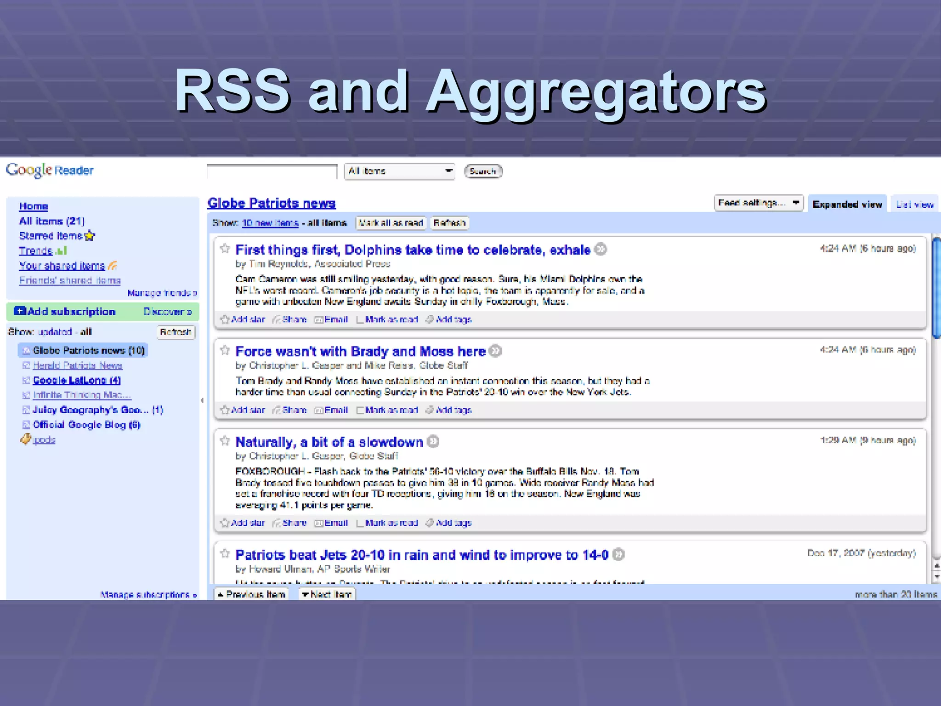The width and height of the screenshot is (941, 706).
Task: Click the Discover link
Action: pos(168,312)
